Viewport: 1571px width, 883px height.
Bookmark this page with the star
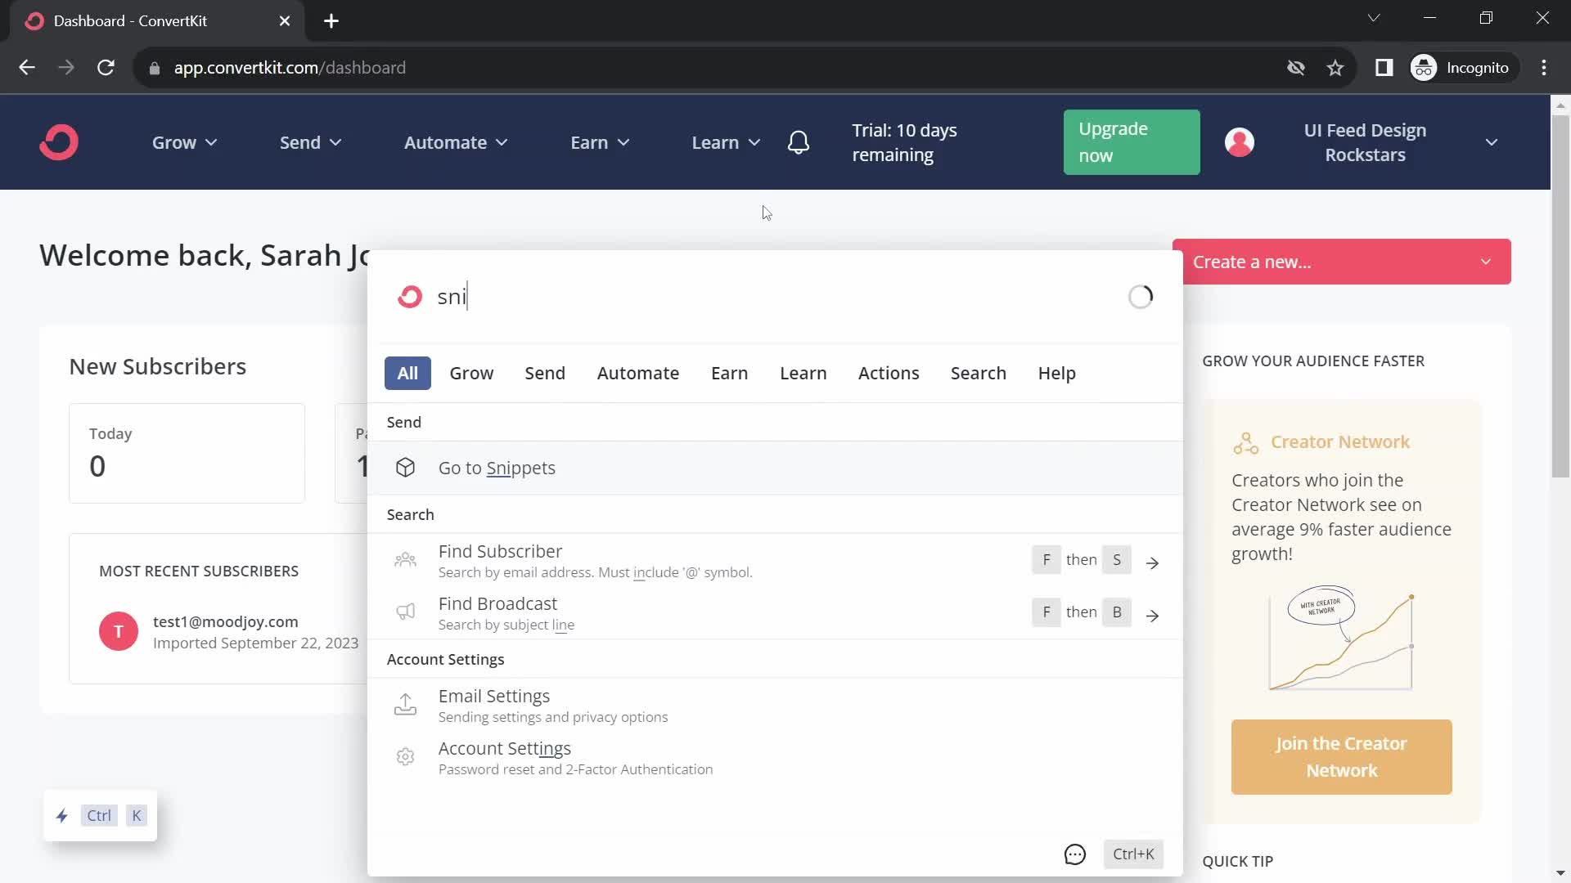tap(1335, 68)
